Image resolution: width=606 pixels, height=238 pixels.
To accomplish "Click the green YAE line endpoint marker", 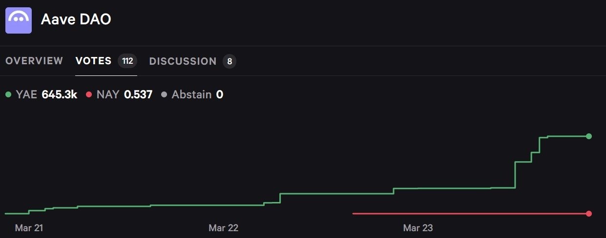I will click(x=589, y=136).
